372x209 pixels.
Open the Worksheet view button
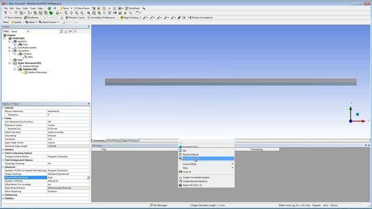click(x=133, y=8)
